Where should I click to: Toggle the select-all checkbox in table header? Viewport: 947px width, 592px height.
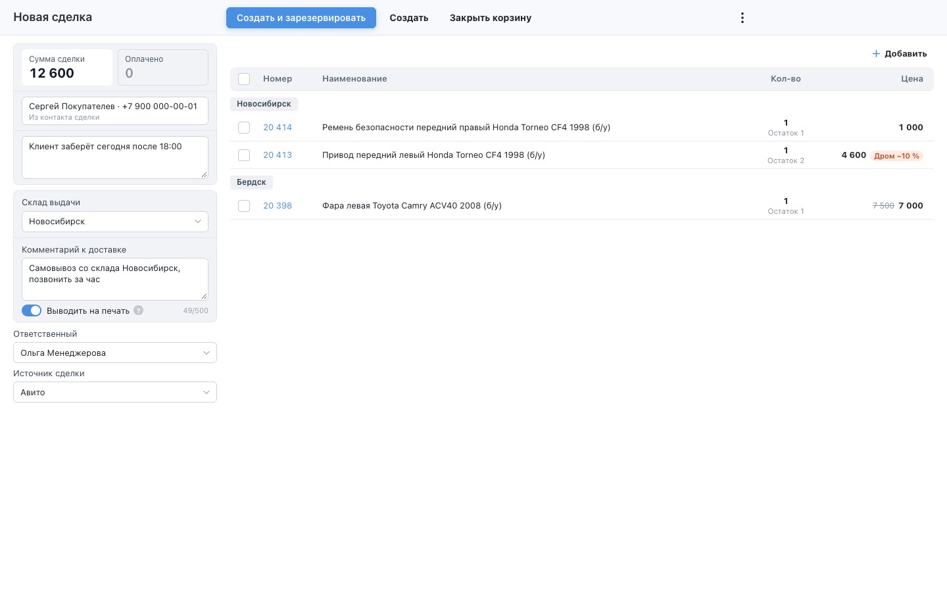[x=244, y=79]
